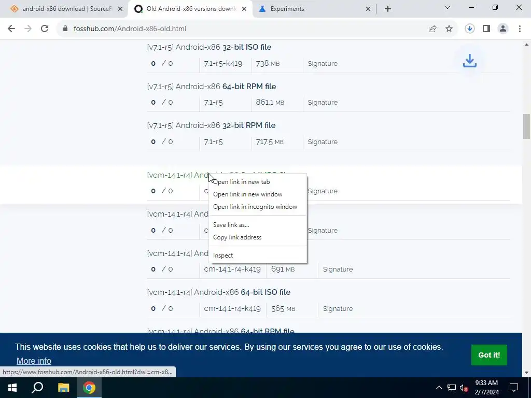Click the 717.5 MB size value
531x398 pixels.
(270, 142)
